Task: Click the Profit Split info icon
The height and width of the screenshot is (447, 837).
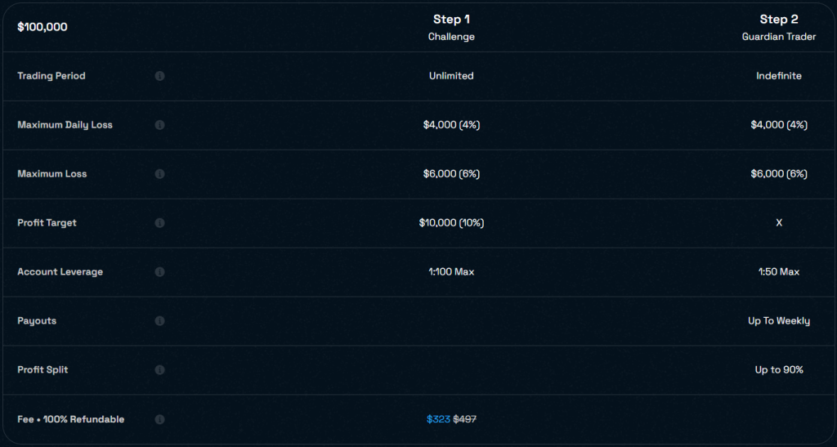Action: 159,370
